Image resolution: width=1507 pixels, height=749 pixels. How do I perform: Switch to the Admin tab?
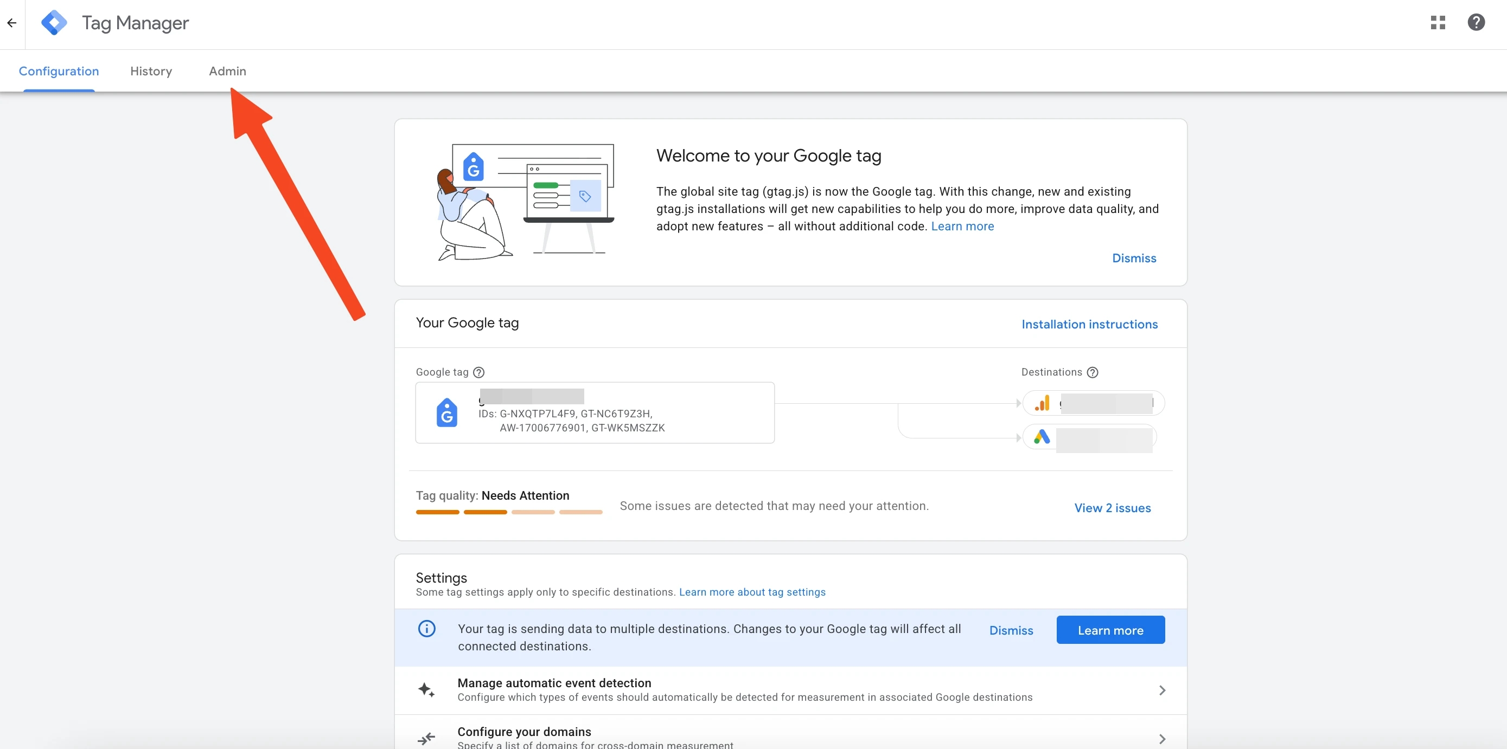point(228,72)
